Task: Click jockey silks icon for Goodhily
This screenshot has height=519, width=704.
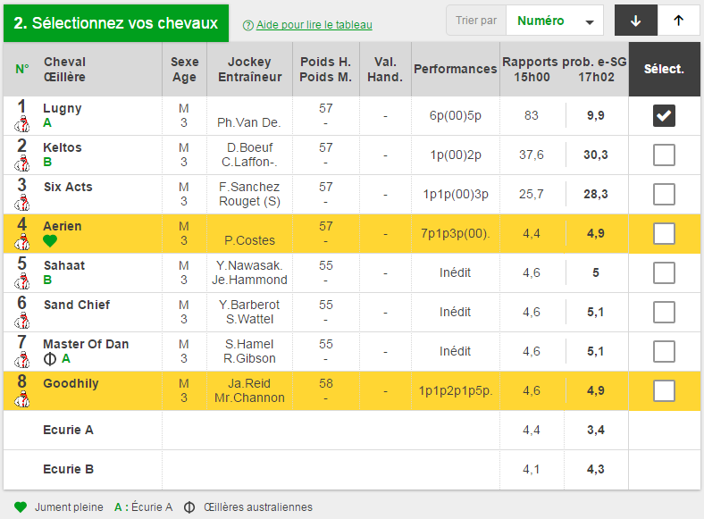Action: 22,399
